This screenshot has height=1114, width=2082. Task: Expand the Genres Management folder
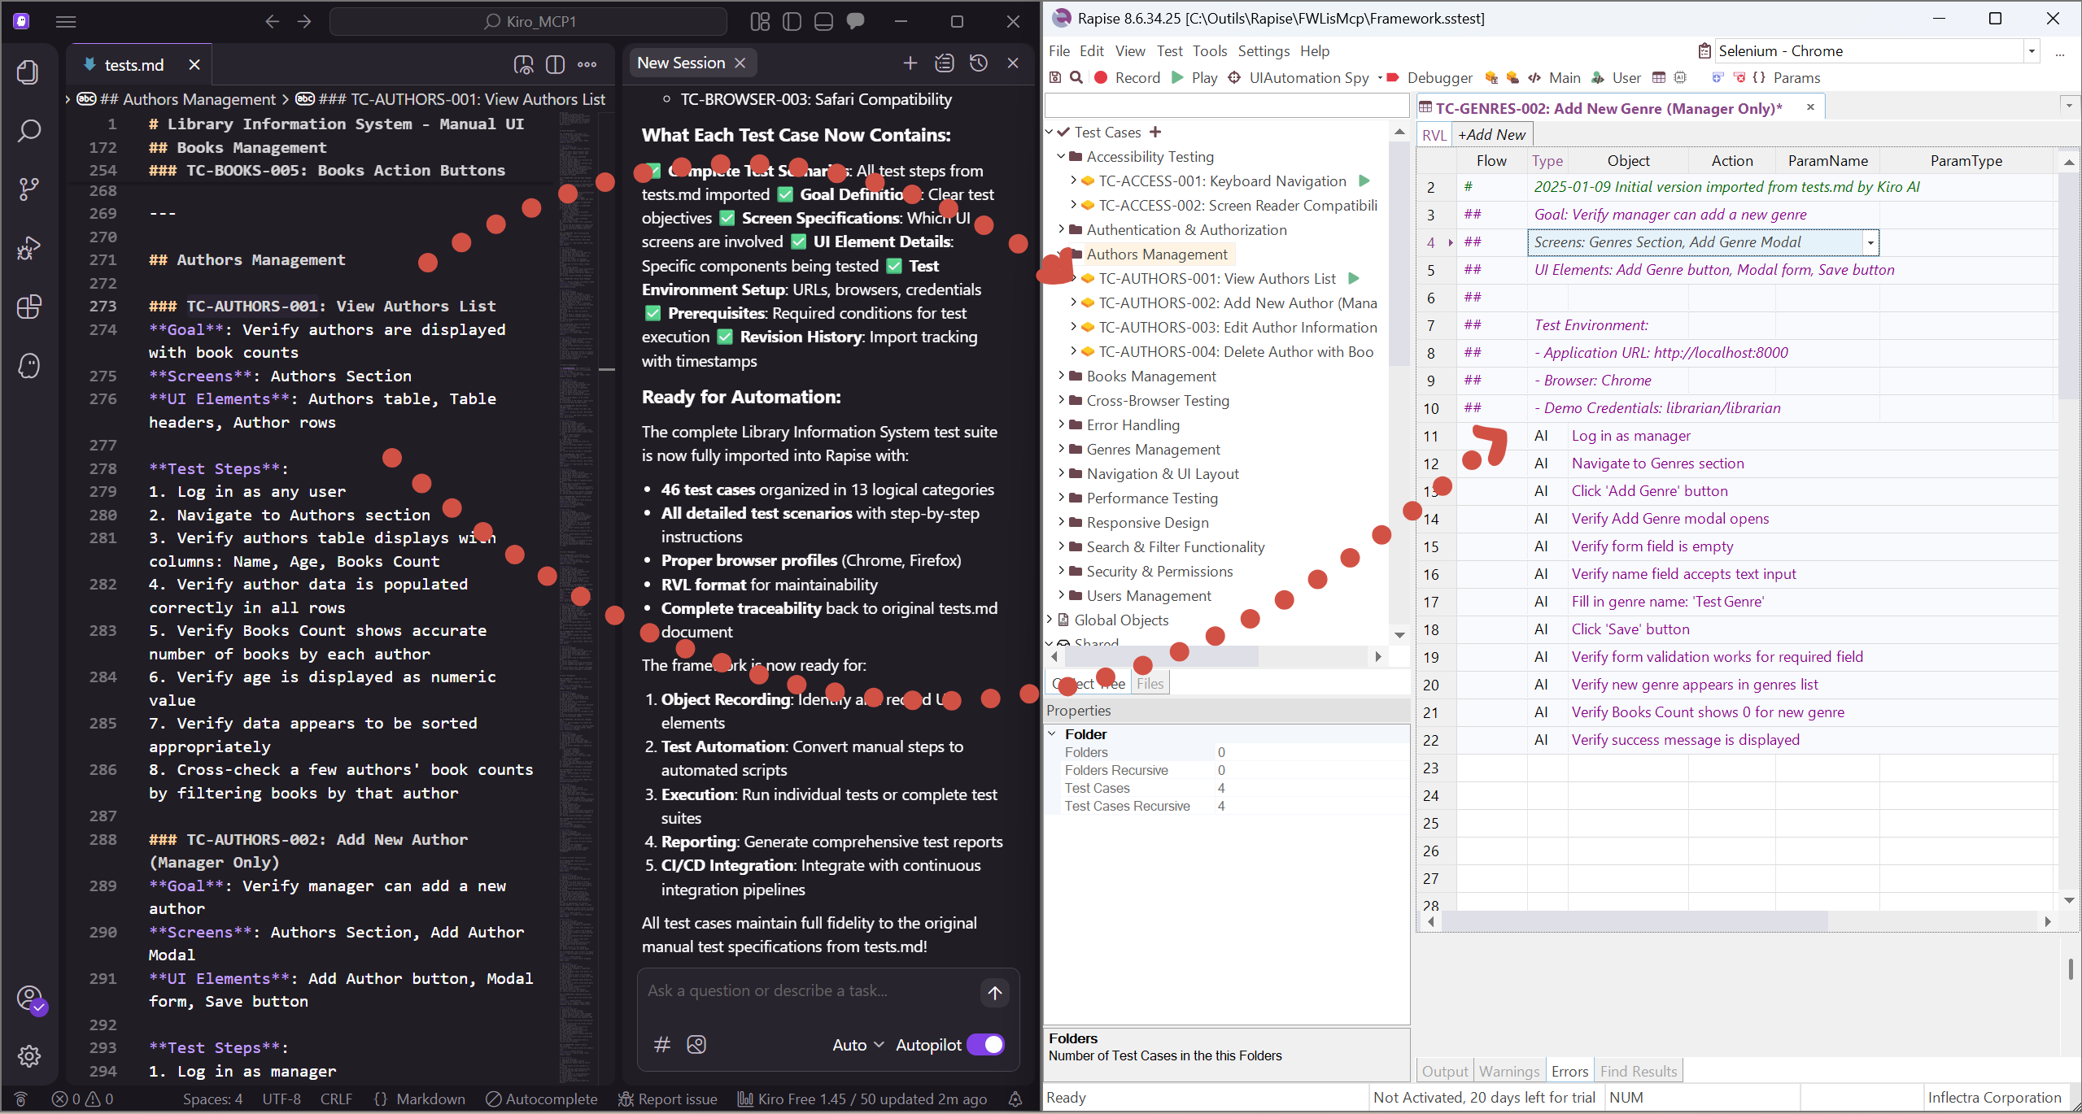pyautogui.click(x=1062, y=450)
